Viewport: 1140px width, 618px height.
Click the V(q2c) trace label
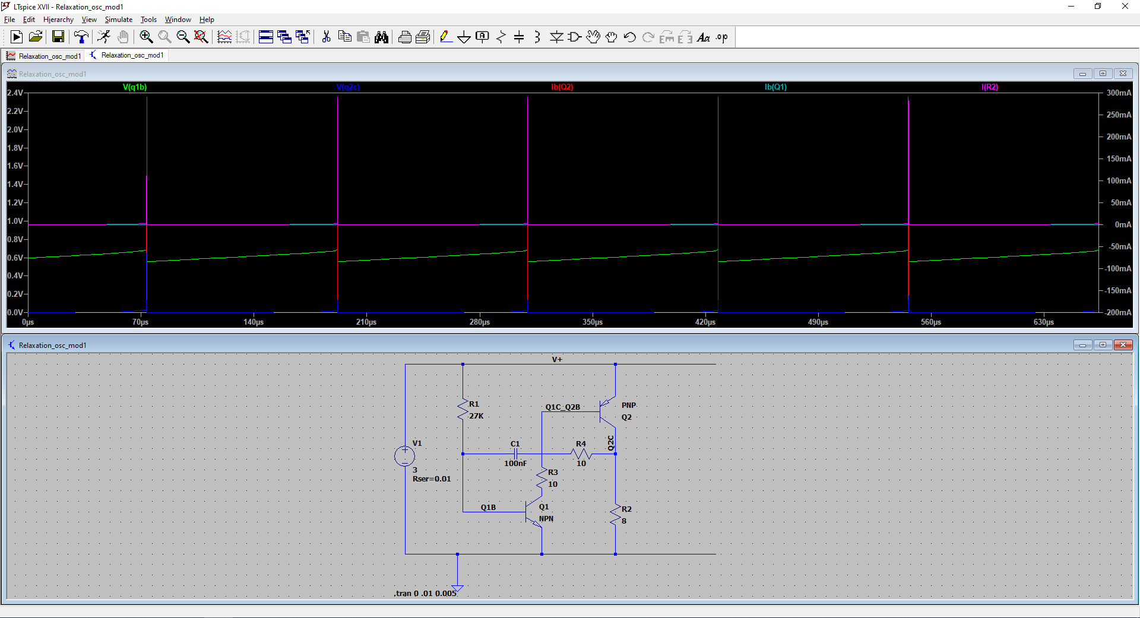point(348,87)
